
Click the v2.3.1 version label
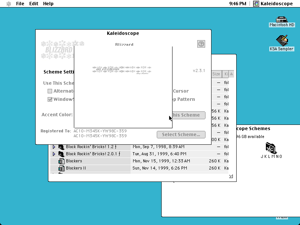click(199, 70)
